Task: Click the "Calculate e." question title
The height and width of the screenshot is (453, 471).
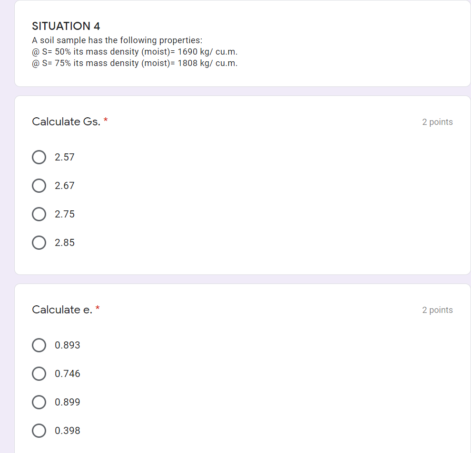Action: (62, 310)
